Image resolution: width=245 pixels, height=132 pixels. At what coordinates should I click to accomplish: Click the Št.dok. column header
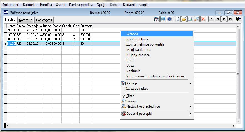pos(67,26)
